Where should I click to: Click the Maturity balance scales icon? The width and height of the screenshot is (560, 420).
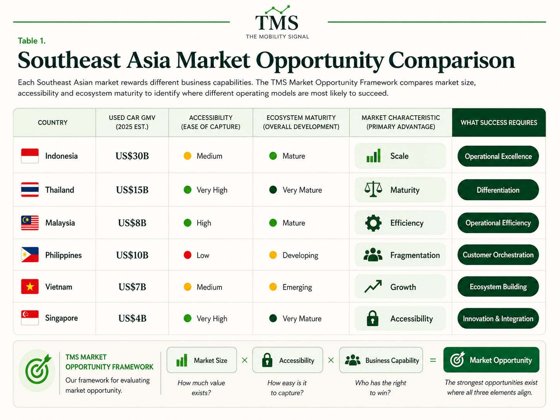[373, 190]
